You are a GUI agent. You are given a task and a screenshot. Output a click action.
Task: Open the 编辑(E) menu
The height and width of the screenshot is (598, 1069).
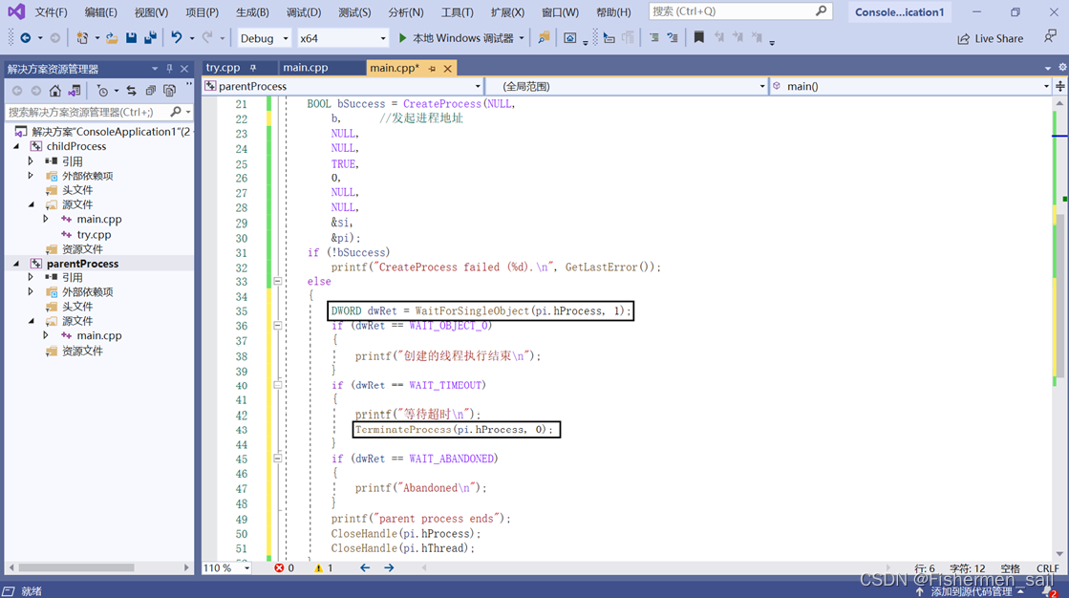(x=101, y=12)
